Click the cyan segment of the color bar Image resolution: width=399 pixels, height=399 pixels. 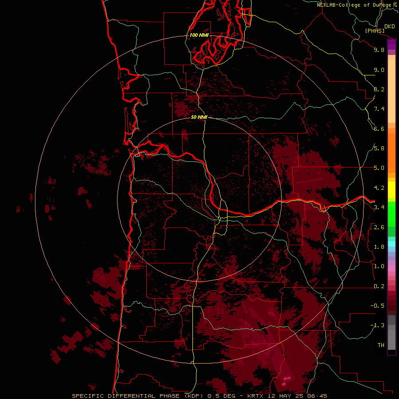click(x=391, y=243)
